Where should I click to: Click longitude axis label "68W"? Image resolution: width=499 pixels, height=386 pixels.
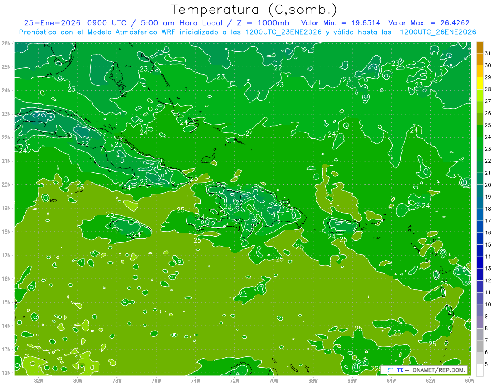pyautogui.click(x=313, y=380)
